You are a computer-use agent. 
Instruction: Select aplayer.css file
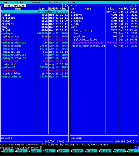34,37
